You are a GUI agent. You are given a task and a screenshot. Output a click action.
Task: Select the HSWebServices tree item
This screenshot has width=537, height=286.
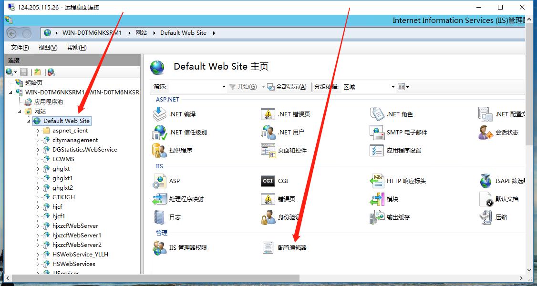73,264
